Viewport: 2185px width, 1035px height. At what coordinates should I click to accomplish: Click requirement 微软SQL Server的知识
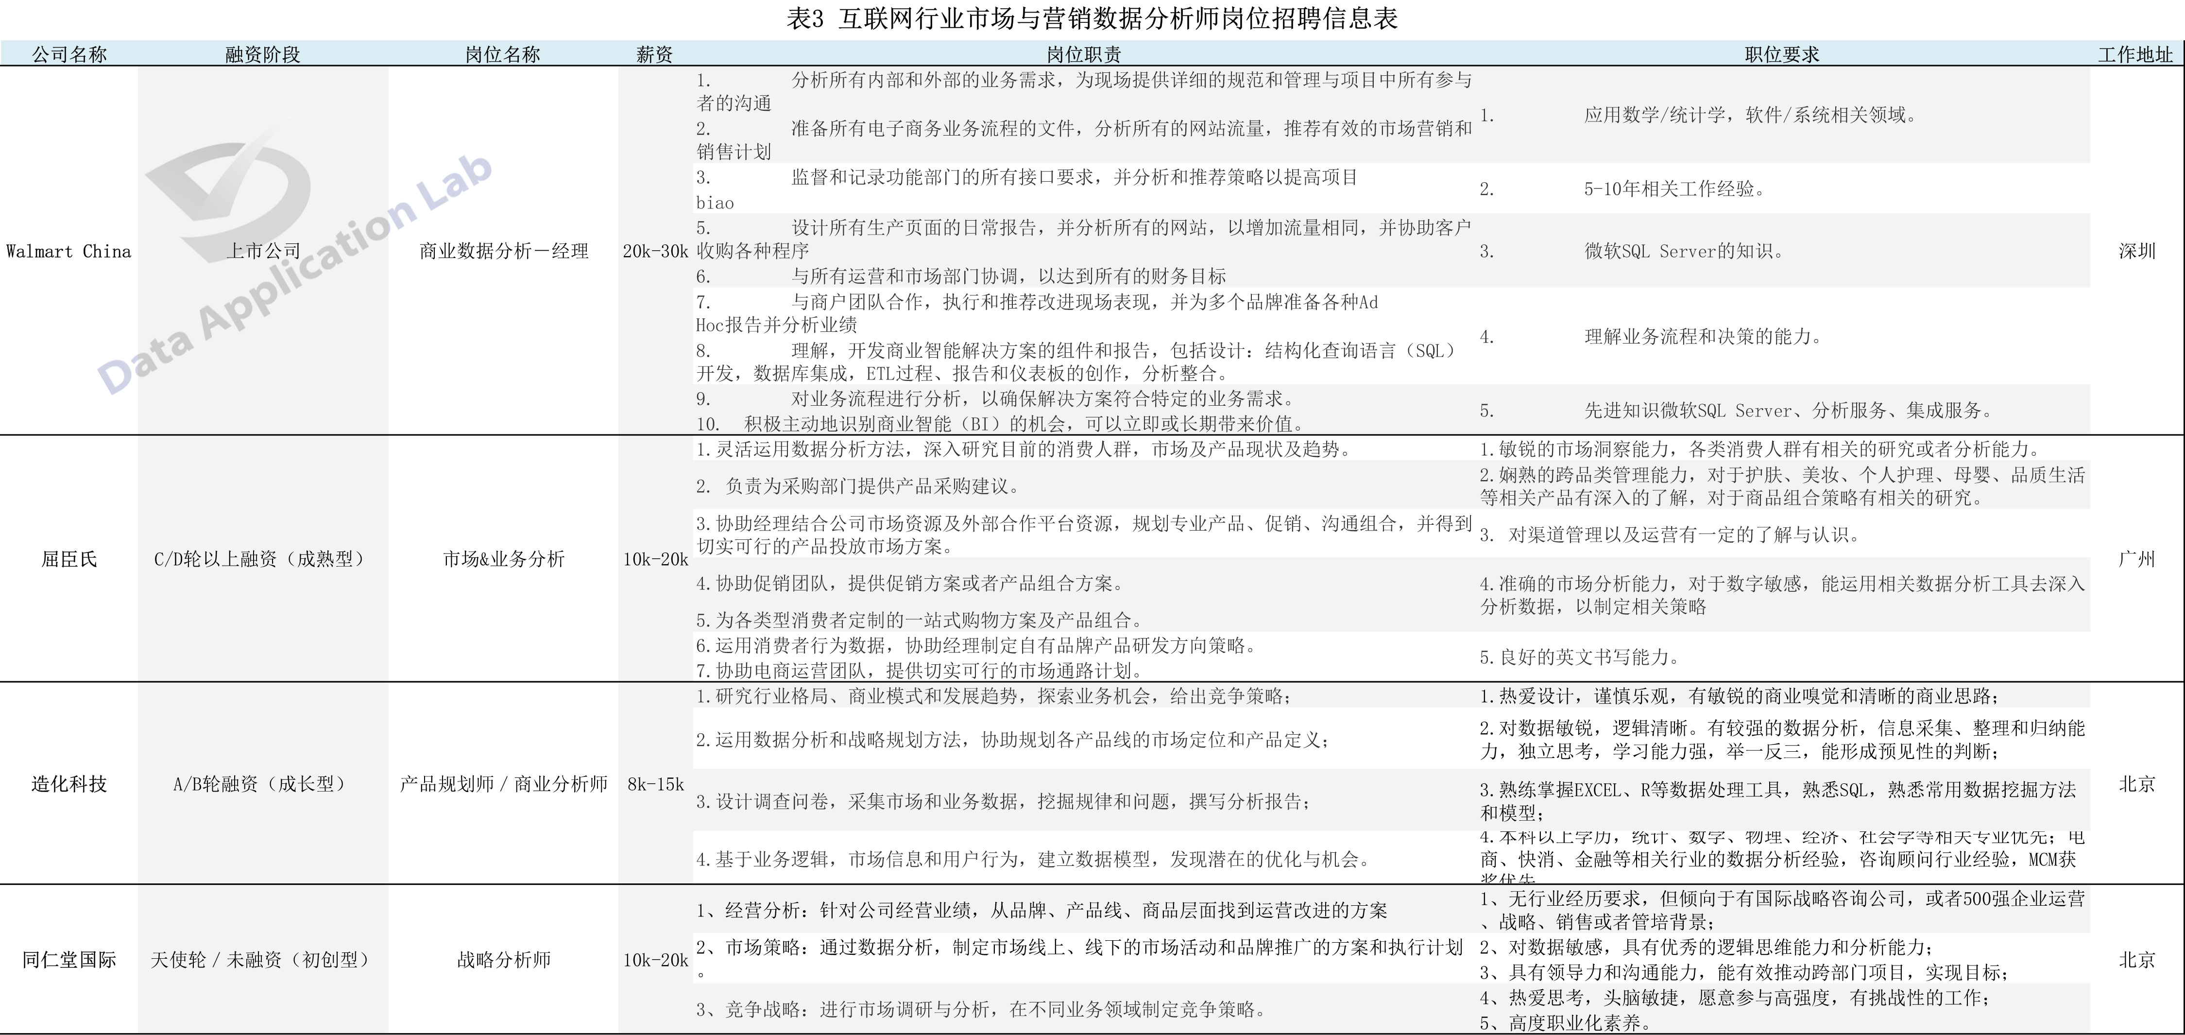pyautogui.click(x=1633, y=251)
